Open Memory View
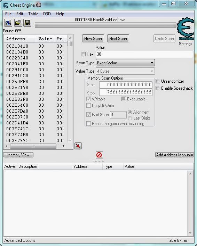Viewport: 197px width, 246px height. 18,155
